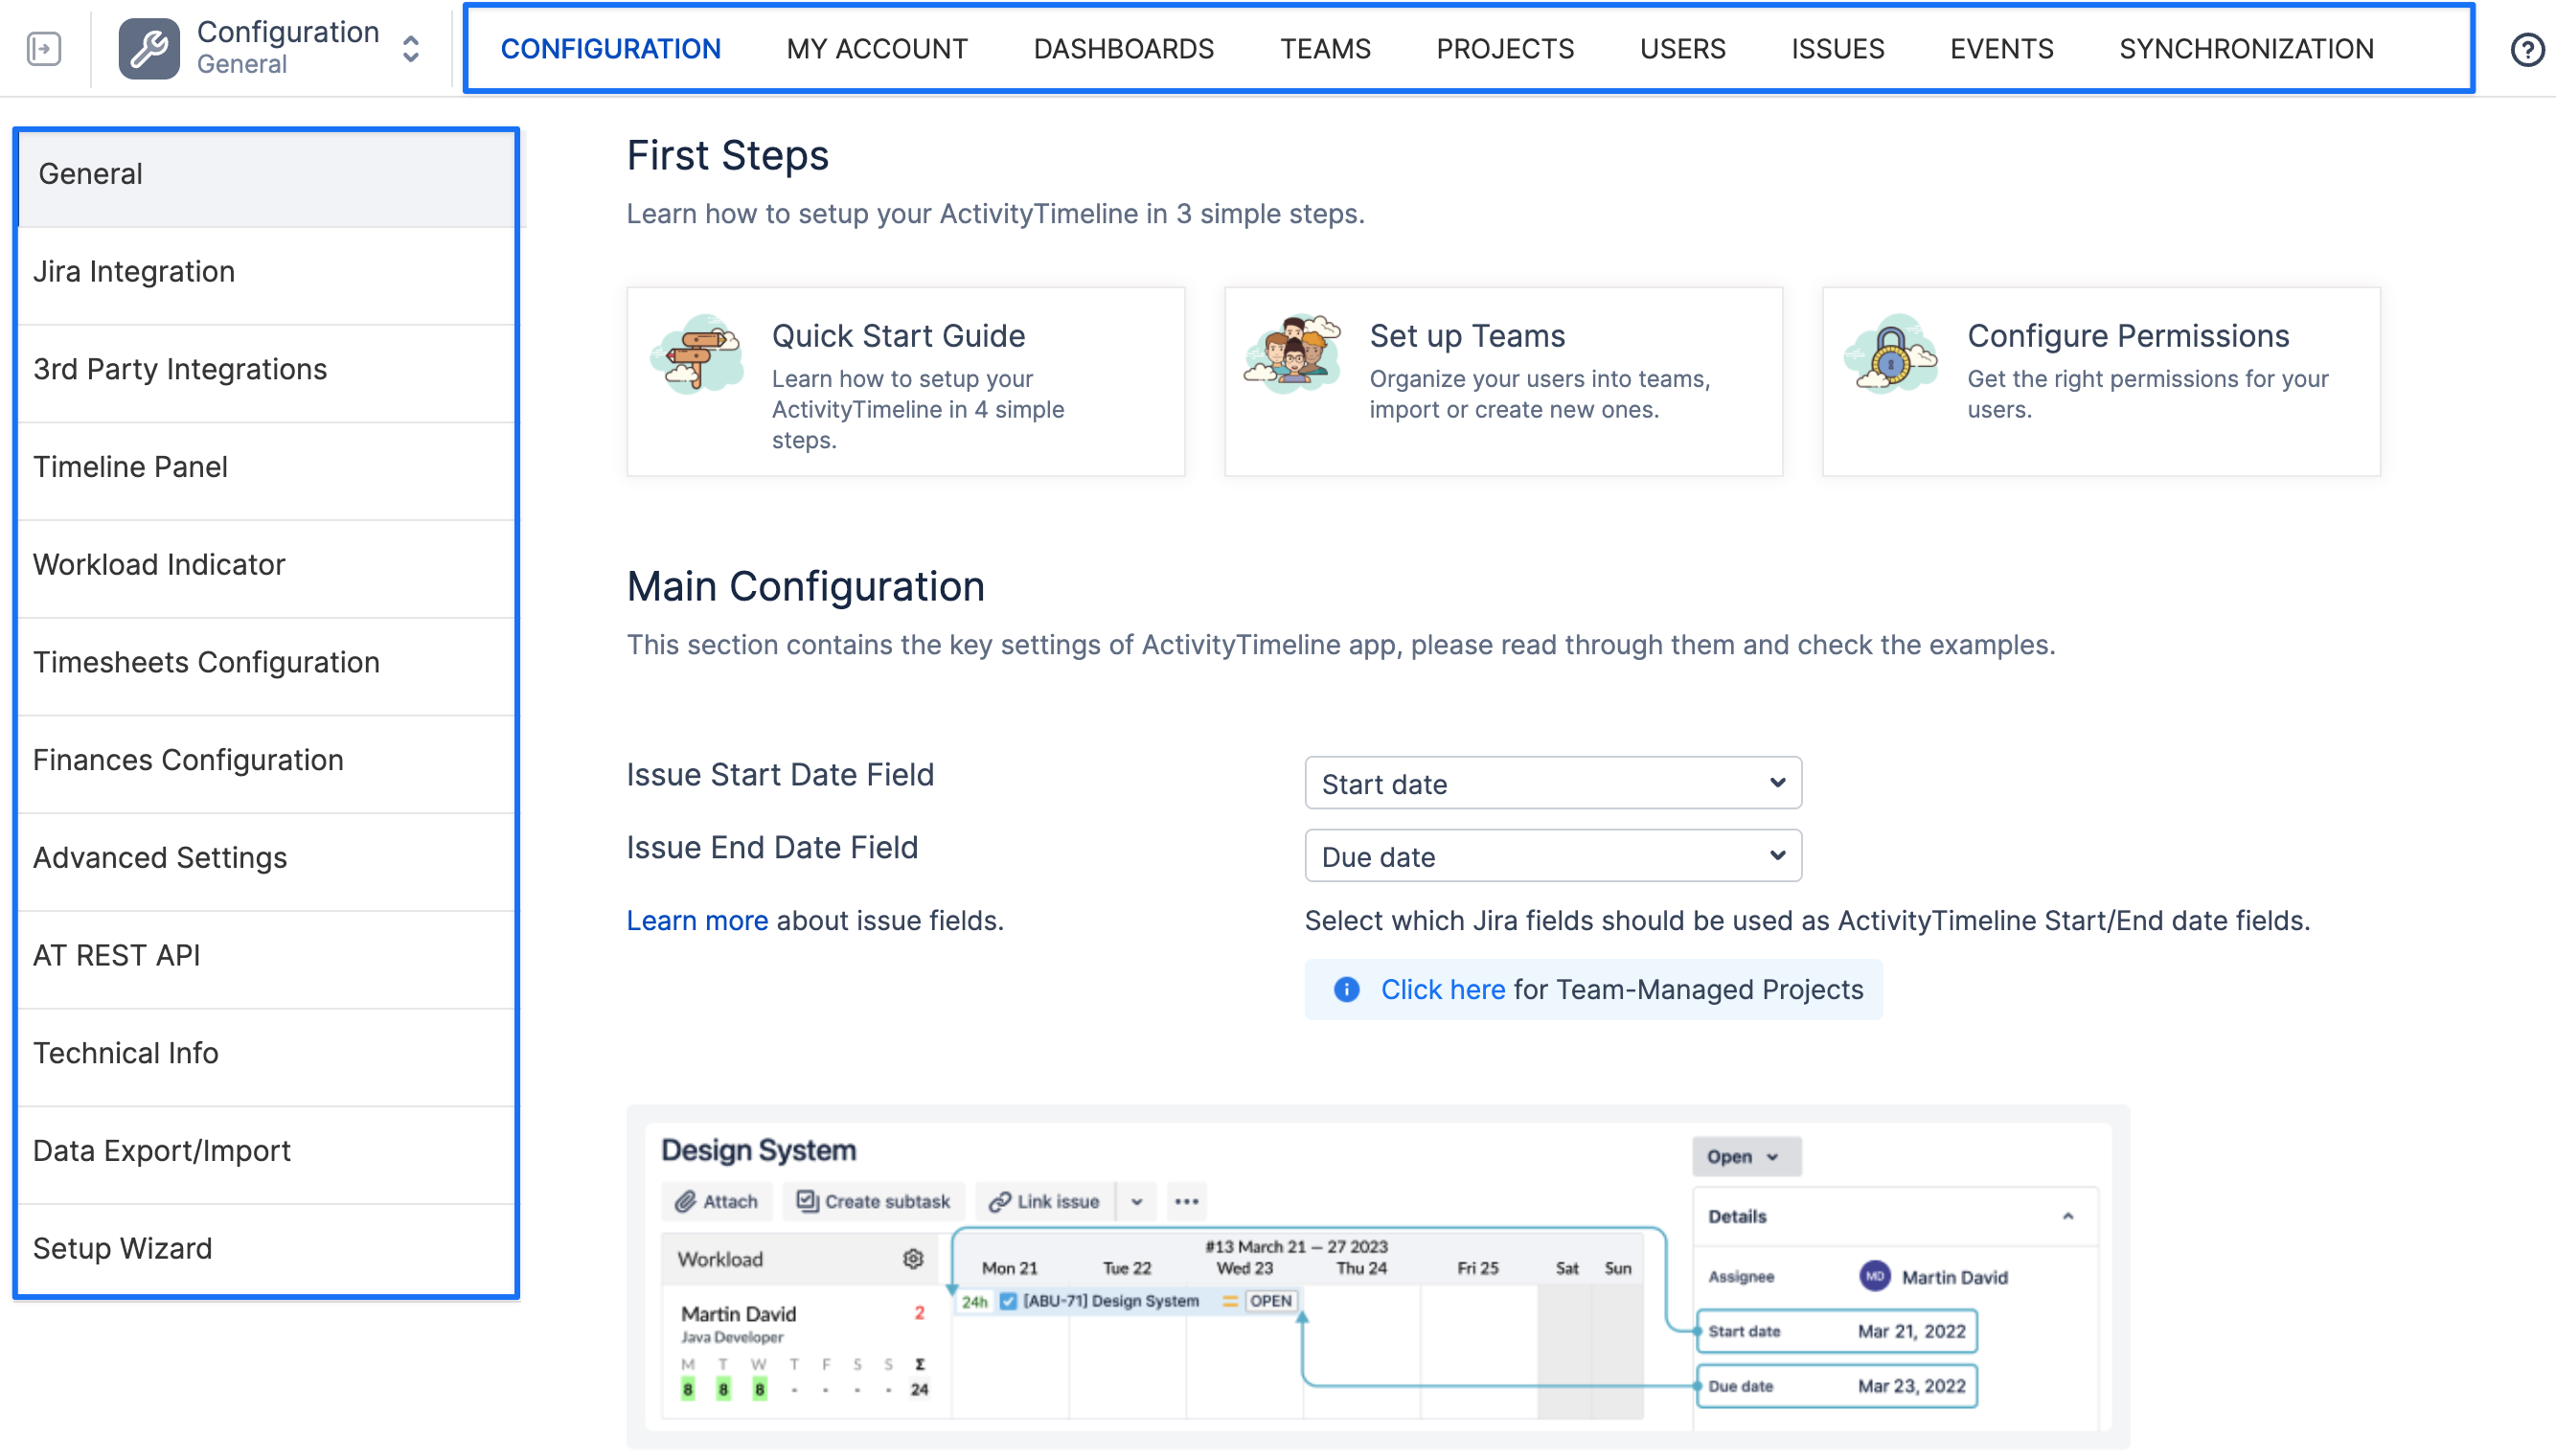Click the info icon beside Team-Managed Projects
Screen dimensions: 2556x1456
pyautogui.click(x=1347, y=989)
